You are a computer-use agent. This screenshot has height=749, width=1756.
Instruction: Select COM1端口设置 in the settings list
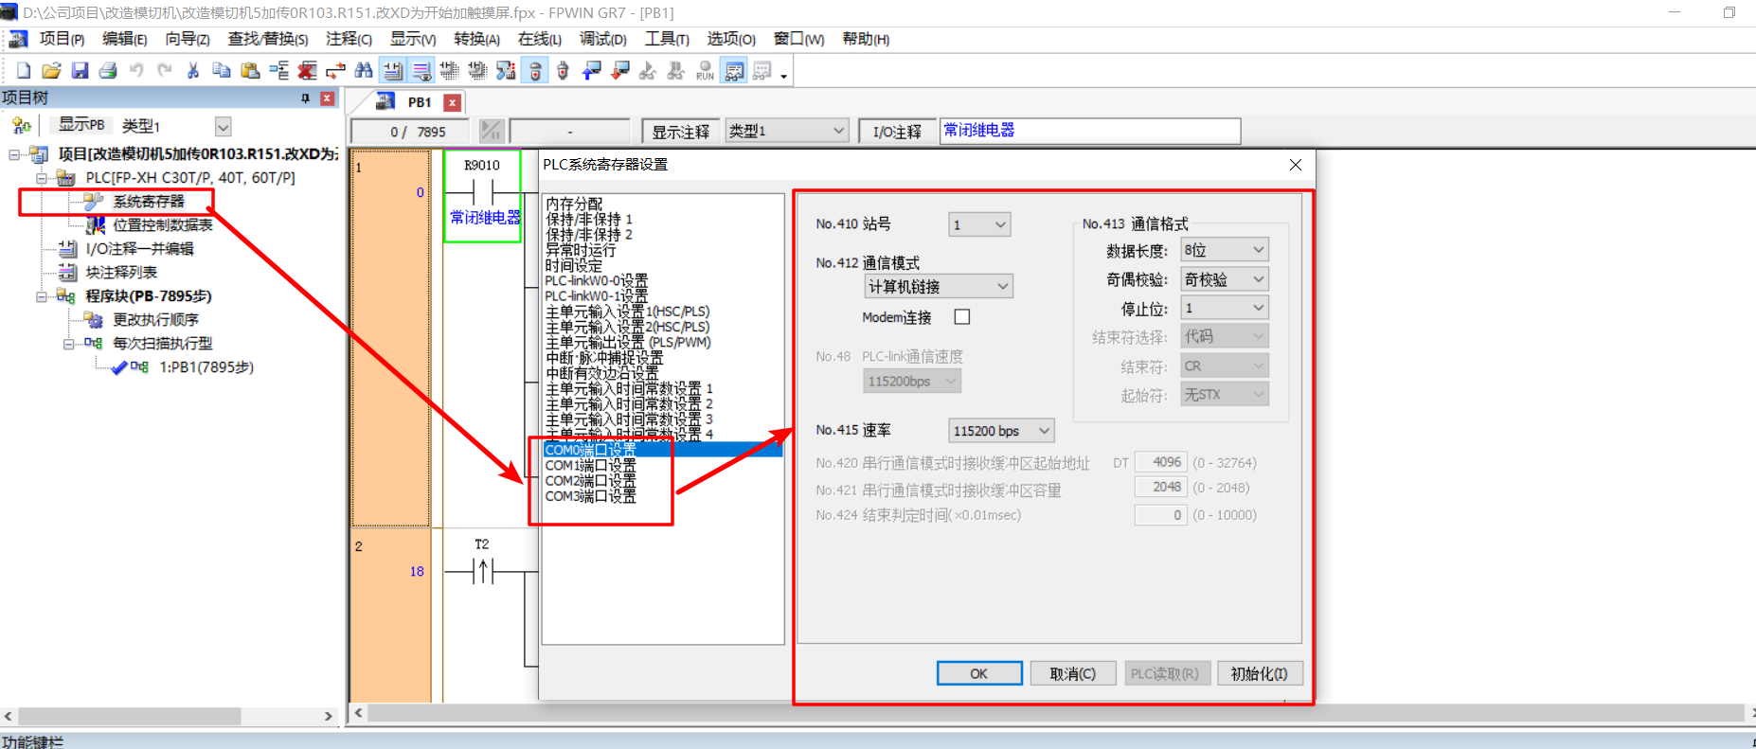tap(591, 466)
